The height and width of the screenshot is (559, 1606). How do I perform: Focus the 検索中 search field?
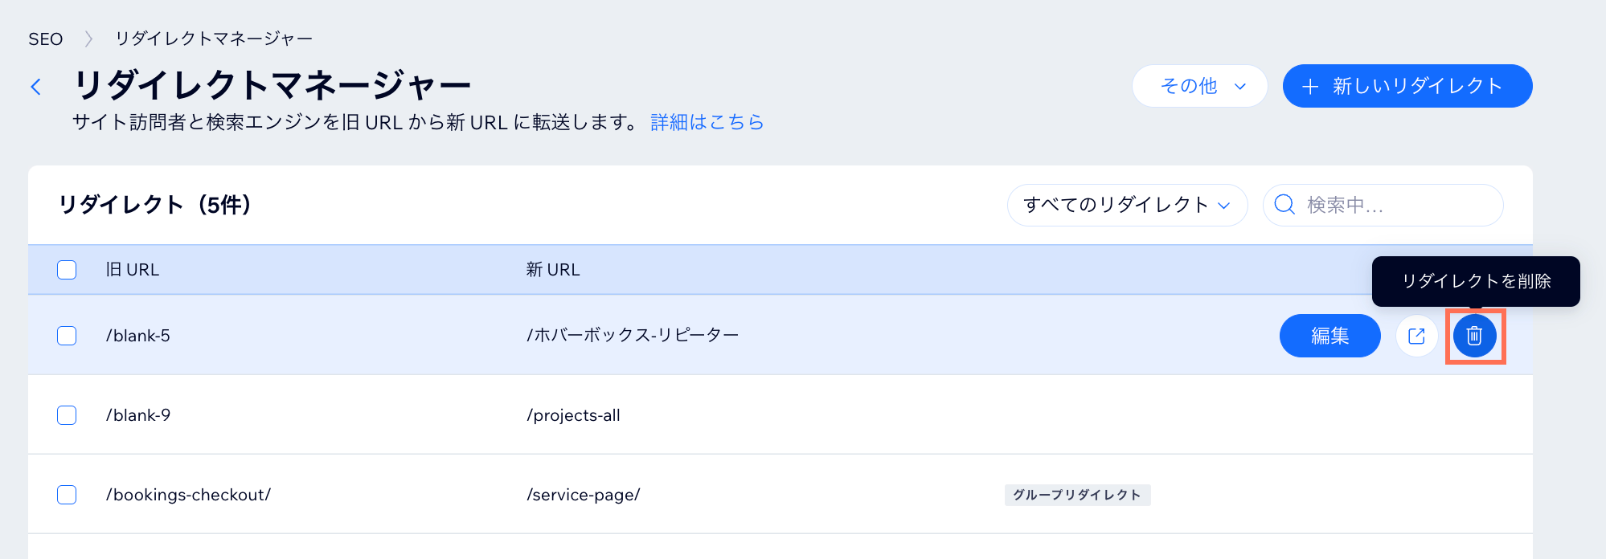click(1383, 205)
